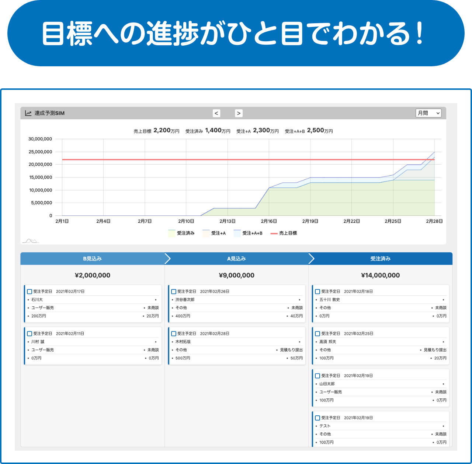Screen dimensions: 472x464
Task: Click the ¥9,000,000 A見込み total
Action: [x=236, y=275]
